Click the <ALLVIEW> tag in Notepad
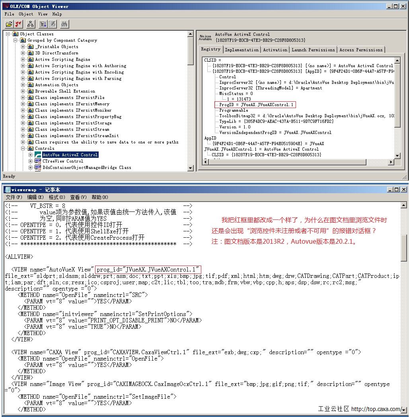409x417 pixels. (19, 257)
